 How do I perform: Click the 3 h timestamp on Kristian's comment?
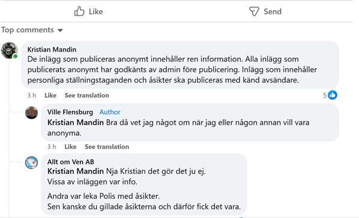click(x=32, y=95)
